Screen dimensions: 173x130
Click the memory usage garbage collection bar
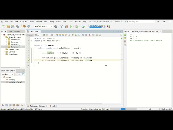tap(95, 26)
